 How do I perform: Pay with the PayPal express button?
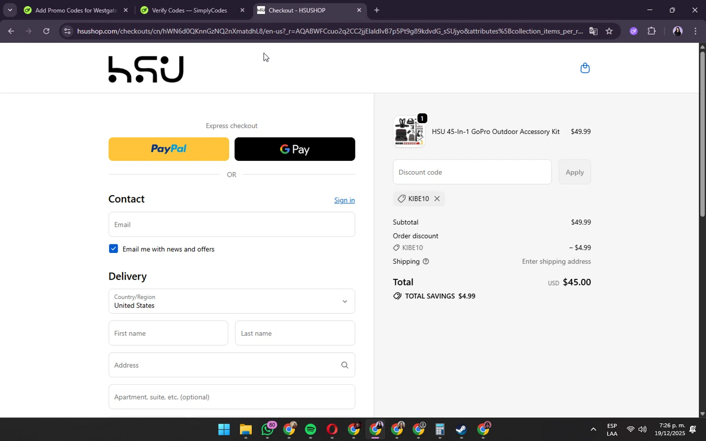point(168,149)
